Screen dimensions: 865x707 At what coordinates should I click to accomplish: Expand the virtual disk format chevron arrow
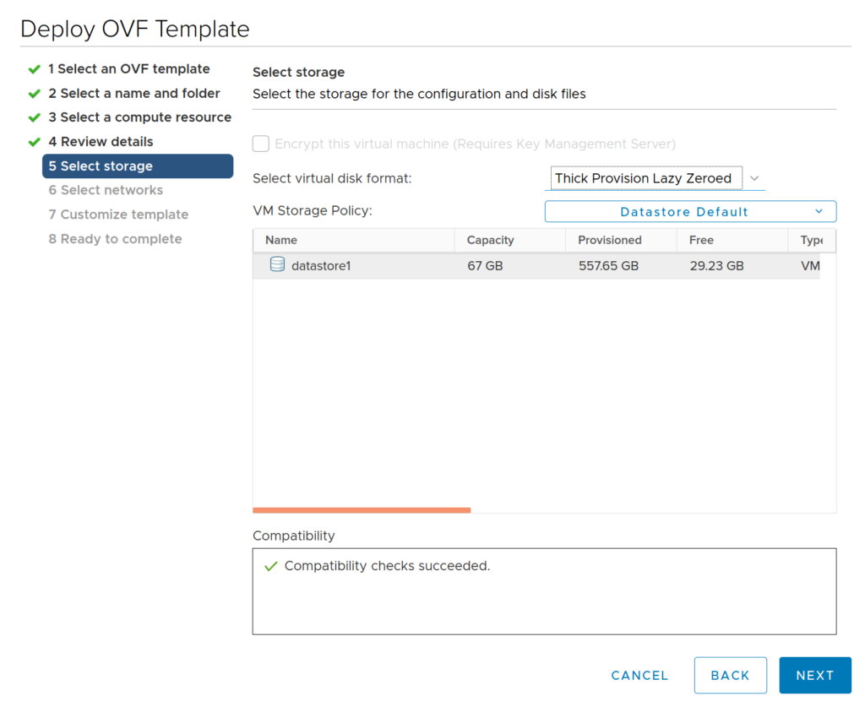pos(754,178)
